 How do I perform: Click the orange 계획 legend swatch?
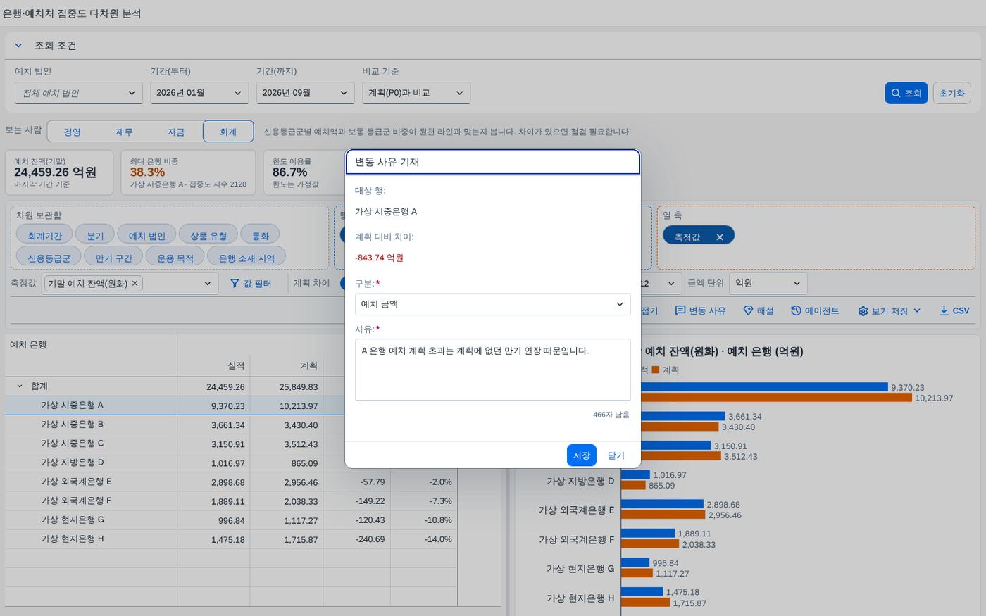tap(656, 370)
